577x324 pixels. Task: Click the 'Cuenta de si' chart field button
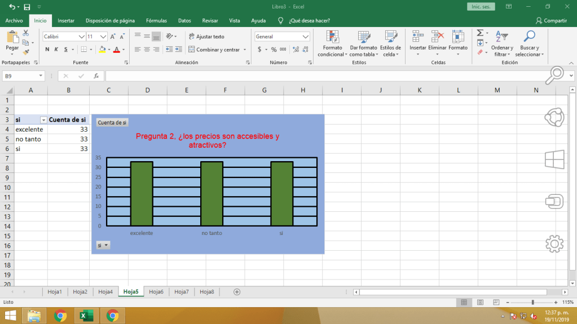[112, 122]
